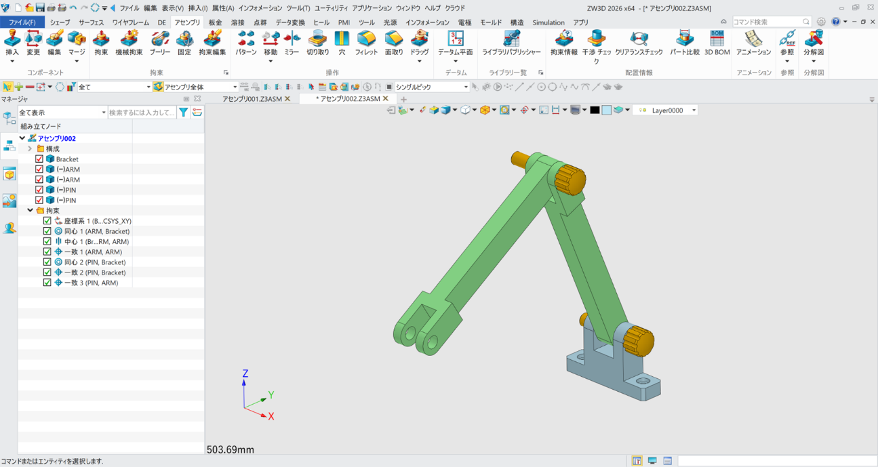Expand the 構成 tree node
Image resolution: width=878 pixels, height=467 pixels.
tap(30, 148)
